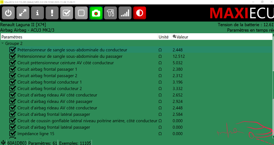This screenshot has height=145, width=274.
Task: Click value 5.032 in the Valeur column
Action: 177,63
